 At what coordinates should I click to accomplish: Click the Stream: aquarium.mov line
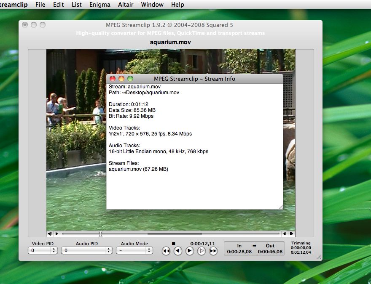[134, 87]
